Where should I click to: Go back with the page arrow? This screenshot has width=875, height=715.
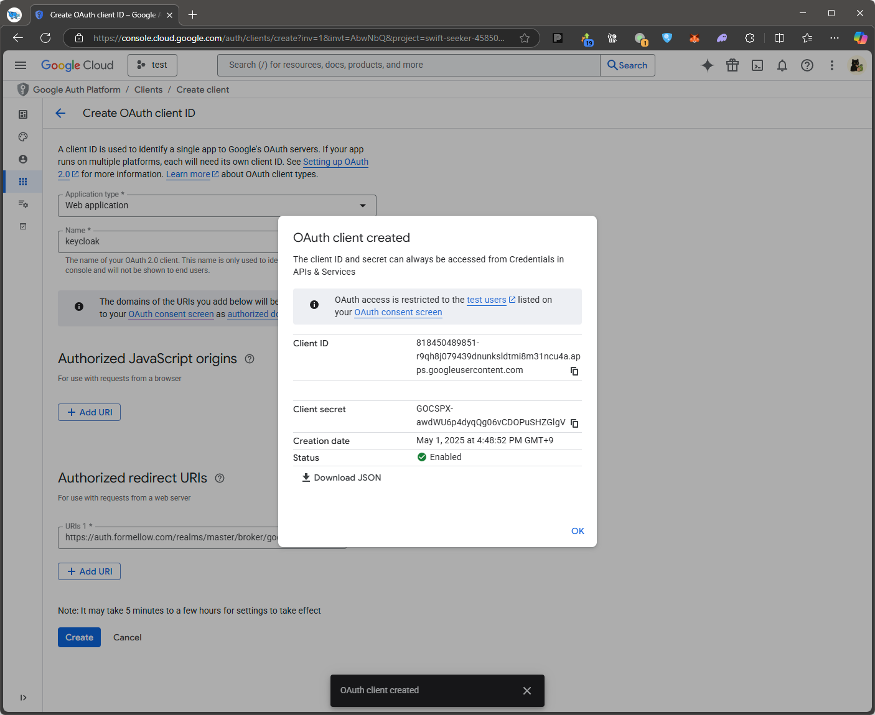60,113
